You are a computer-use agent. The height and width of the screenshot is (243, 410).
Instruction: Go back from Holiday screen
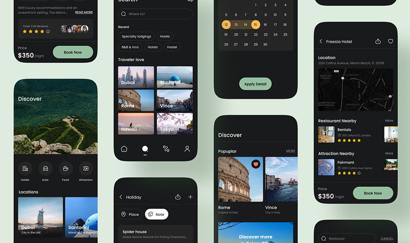point(121,197)
